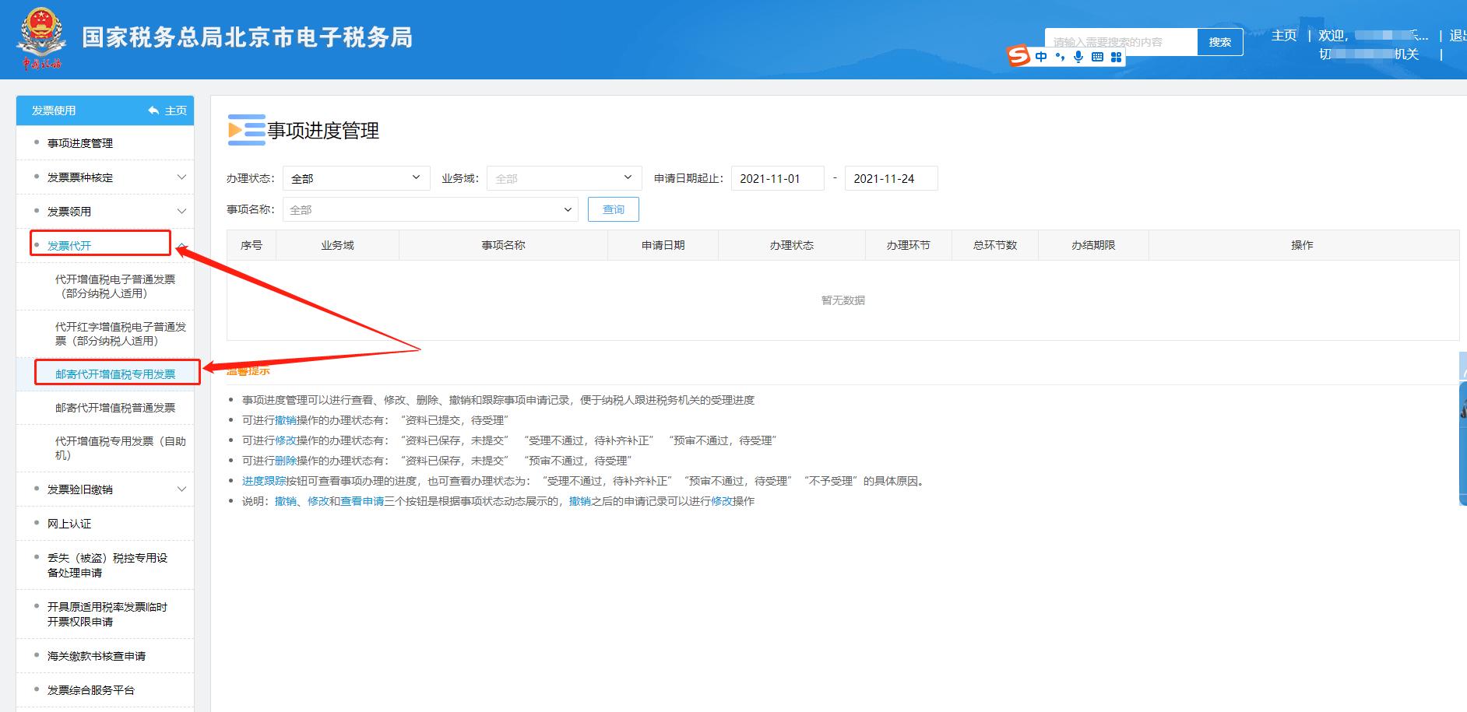
Task: Open the Sogou toolbox grid icon
Action: pos(1116,56)
